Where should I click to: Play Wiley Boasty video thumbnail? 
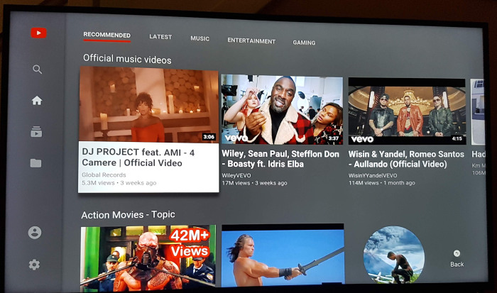click(x=282, y=109)
